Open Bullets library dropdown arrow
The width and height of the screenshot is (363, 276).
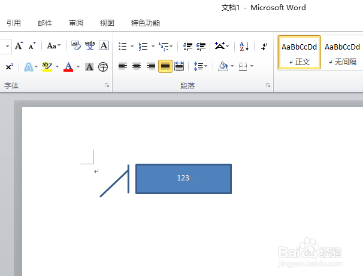(x=132, y=46)
